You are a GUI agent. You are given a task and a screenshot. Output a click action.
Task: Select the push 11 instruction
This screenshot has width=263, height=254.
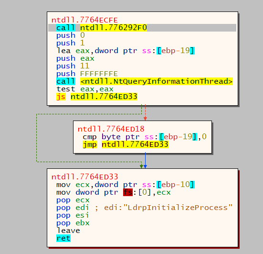click(x=73, y=66)
